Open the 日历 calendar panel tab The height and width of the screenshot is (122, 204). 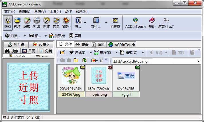pyautogui.click(x=29, y=51)
